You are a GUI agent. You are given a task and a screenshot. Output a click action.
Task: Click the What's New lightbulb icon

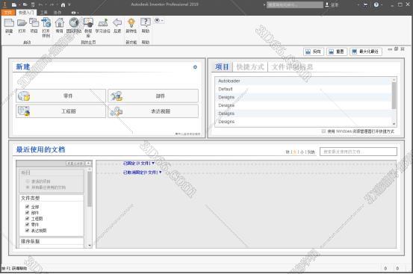131,22
